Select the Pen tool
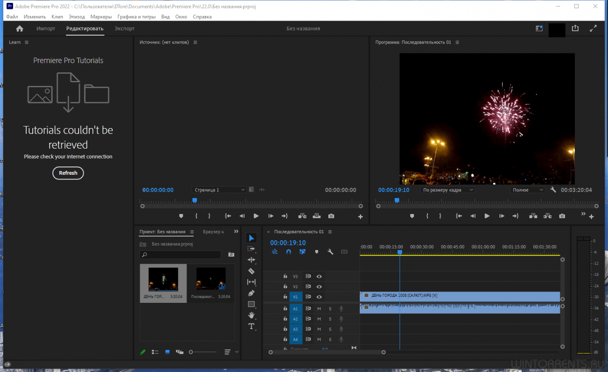608x372 pixels. tap(251, 293)
